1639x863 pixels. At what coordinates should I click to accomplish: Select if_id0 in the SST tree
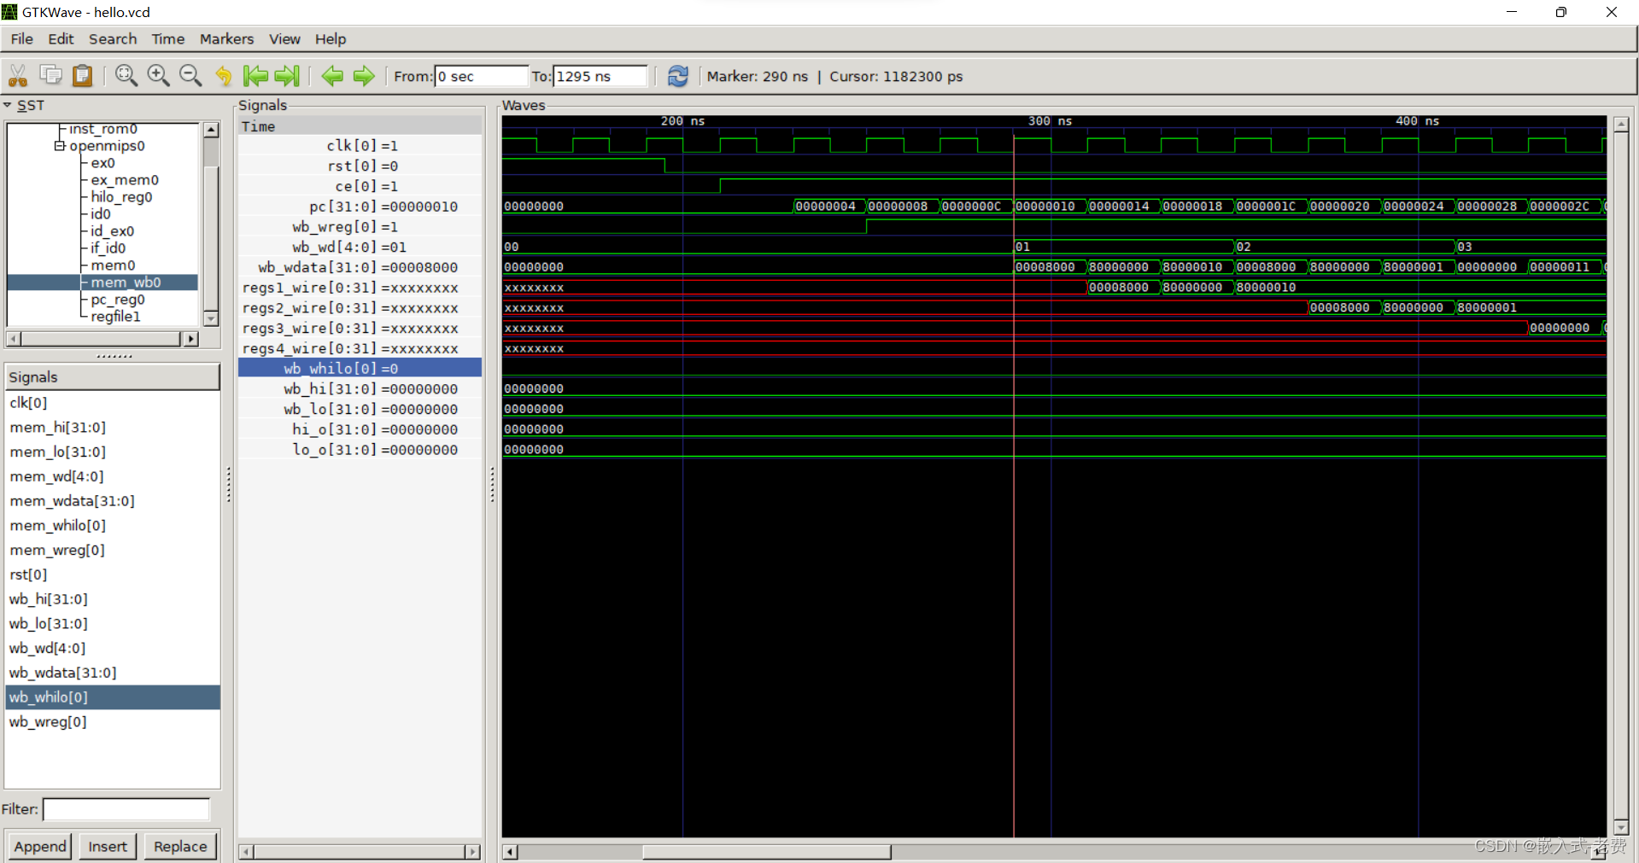pyautogui.click(x=108, y=248)
